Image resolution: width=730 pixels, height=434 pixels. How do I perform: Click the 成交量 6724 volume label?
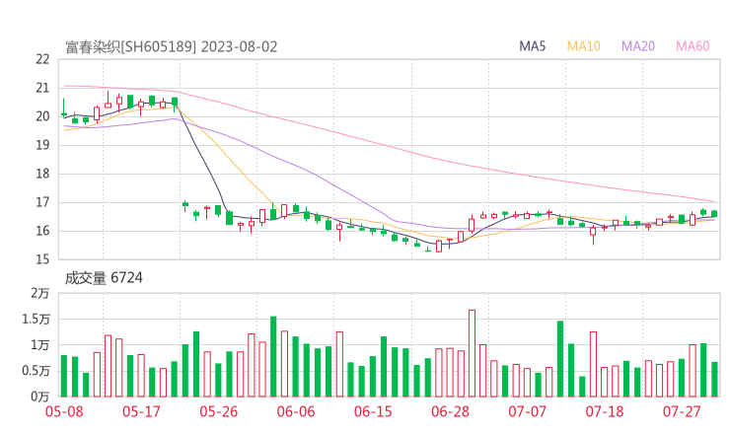point(104,278)
